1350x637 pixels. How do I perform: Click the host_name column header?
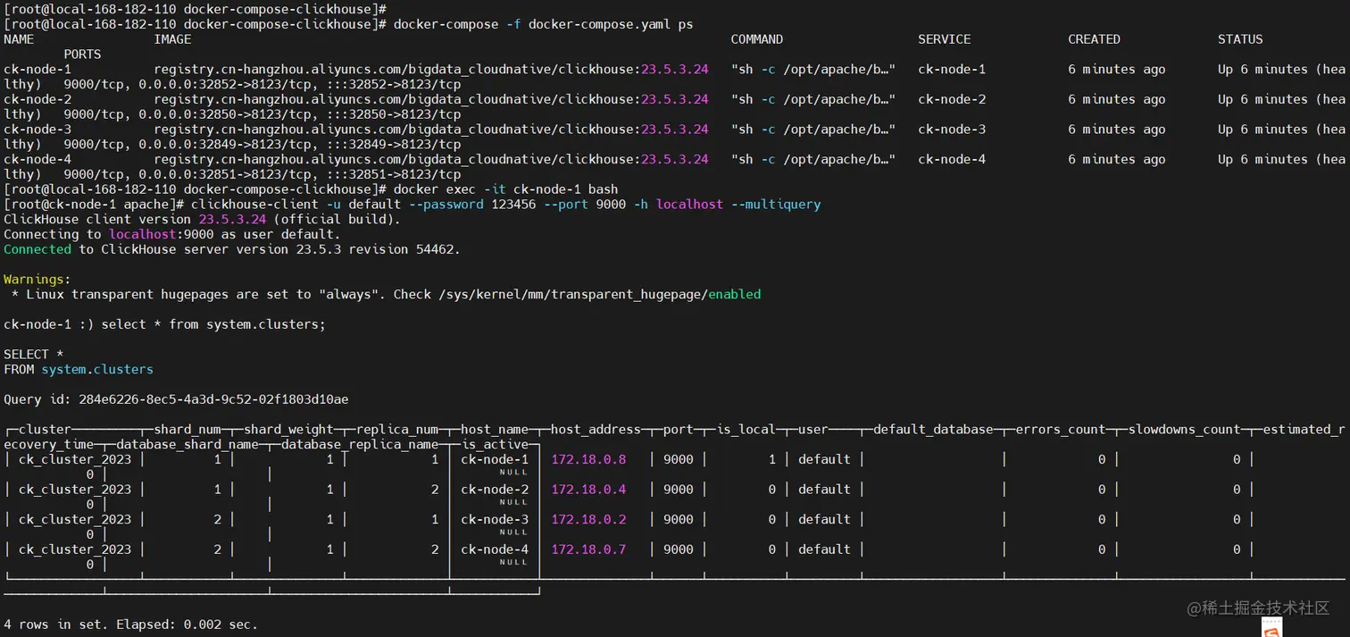[495, 430]
